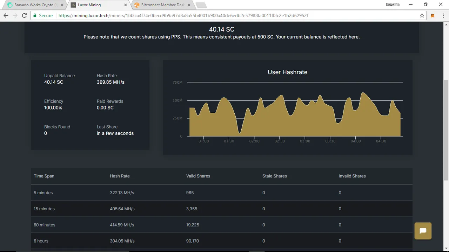Click the Blocks Found label
The height and width of the screenshot is (252, 449).
tap(57, 127)
